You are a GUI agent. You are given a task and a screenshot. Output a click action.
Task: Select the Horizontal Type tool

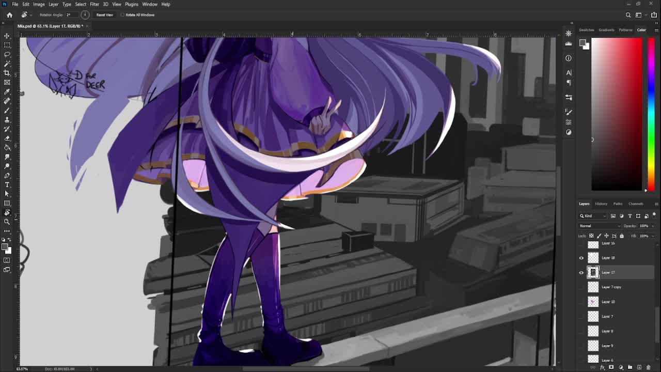(x=7, y=184)
